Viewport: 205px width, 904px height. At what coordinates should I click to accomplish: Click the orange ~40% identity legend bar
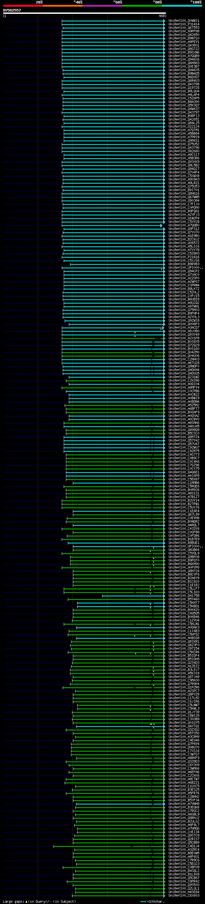click(63, 6)
